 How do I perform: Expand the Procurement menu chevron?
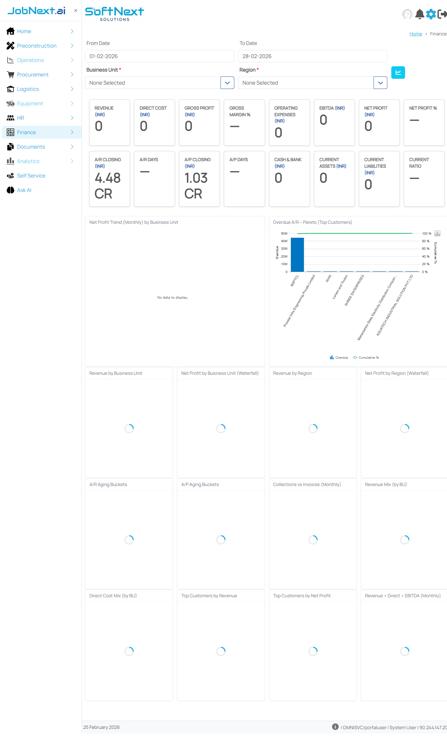click(72, 74)
